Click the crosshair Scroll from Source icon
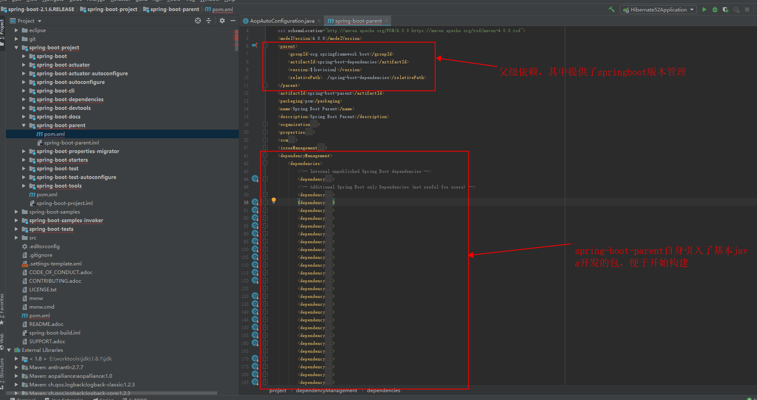 coord(198,21)
